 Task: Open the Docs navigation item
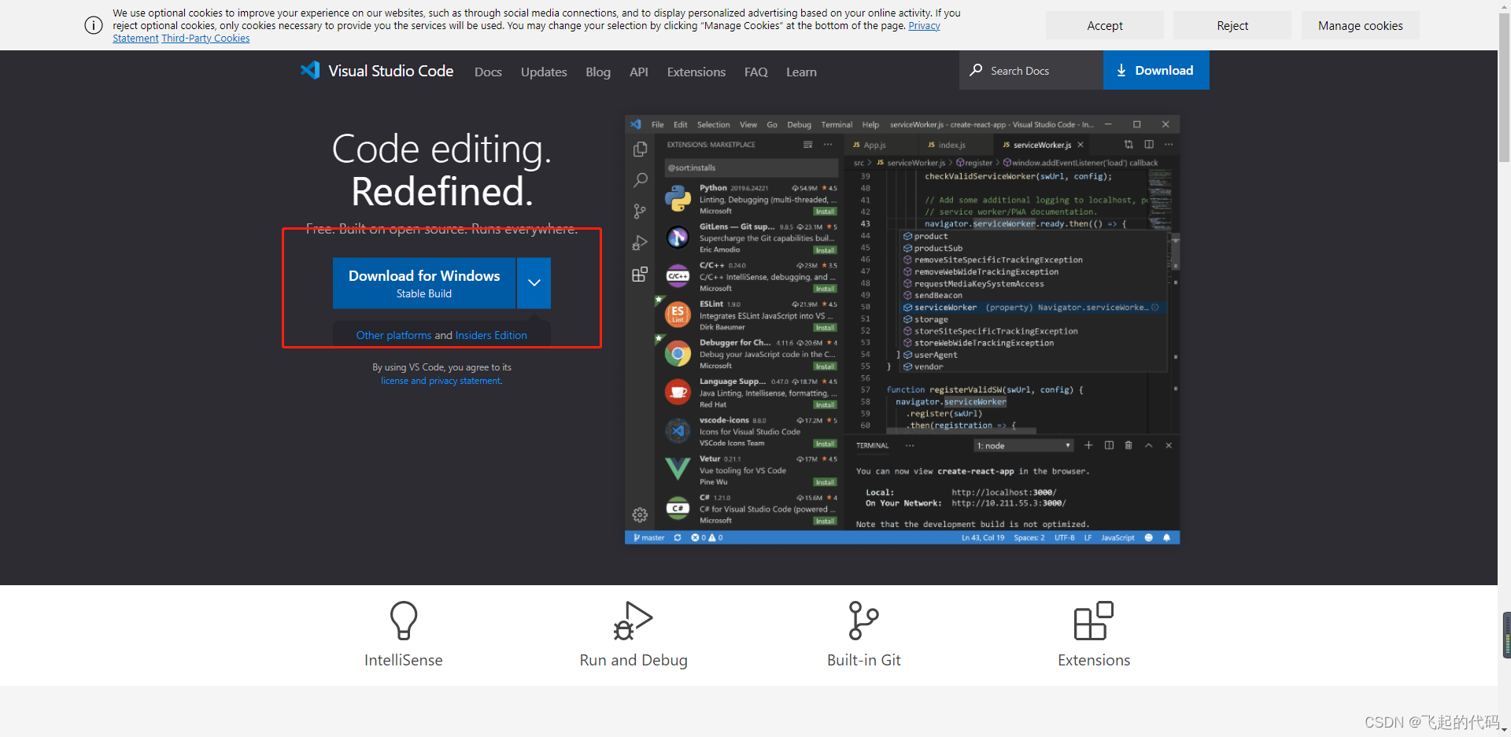pyautogui.click(x=488, y=72)
